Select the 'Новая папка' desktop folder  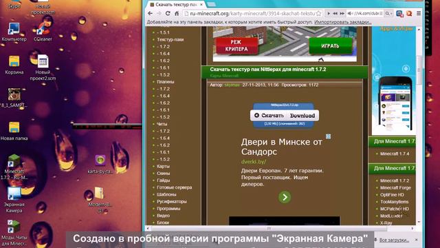14,131
